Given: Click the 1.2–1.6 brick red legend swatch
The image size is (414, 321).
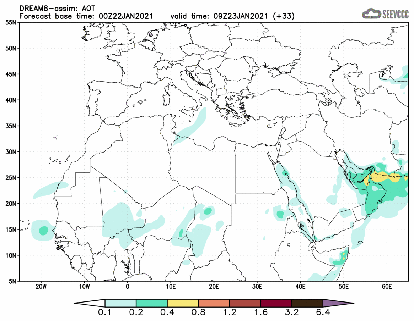Looking at the screenshot, I should (x=245, y=303).
